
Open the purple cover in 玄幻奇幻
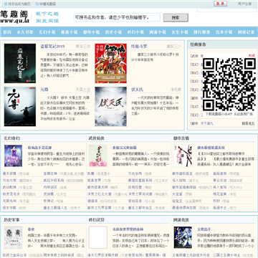(x=13, y=156)
